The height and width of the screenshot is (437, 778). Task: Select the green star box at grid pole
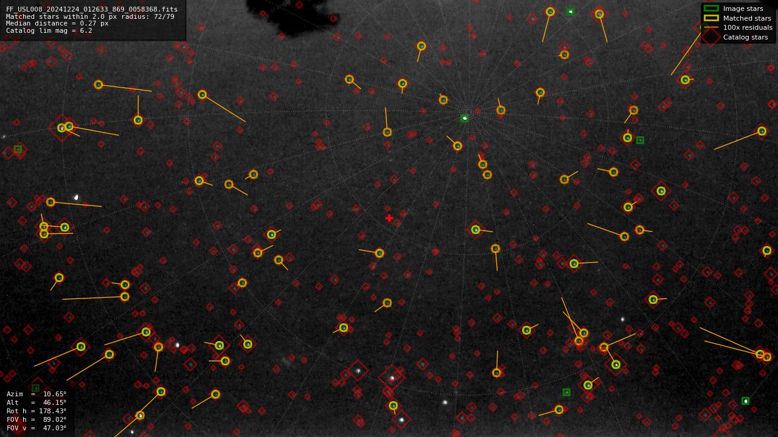pyautogui.click(x=465, y=119)
